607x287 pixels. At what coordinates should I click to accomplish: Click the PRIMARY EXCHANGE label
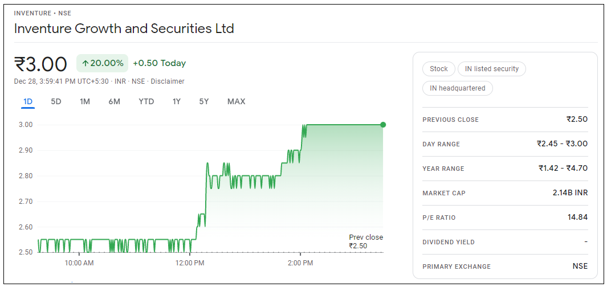[457, 266]
